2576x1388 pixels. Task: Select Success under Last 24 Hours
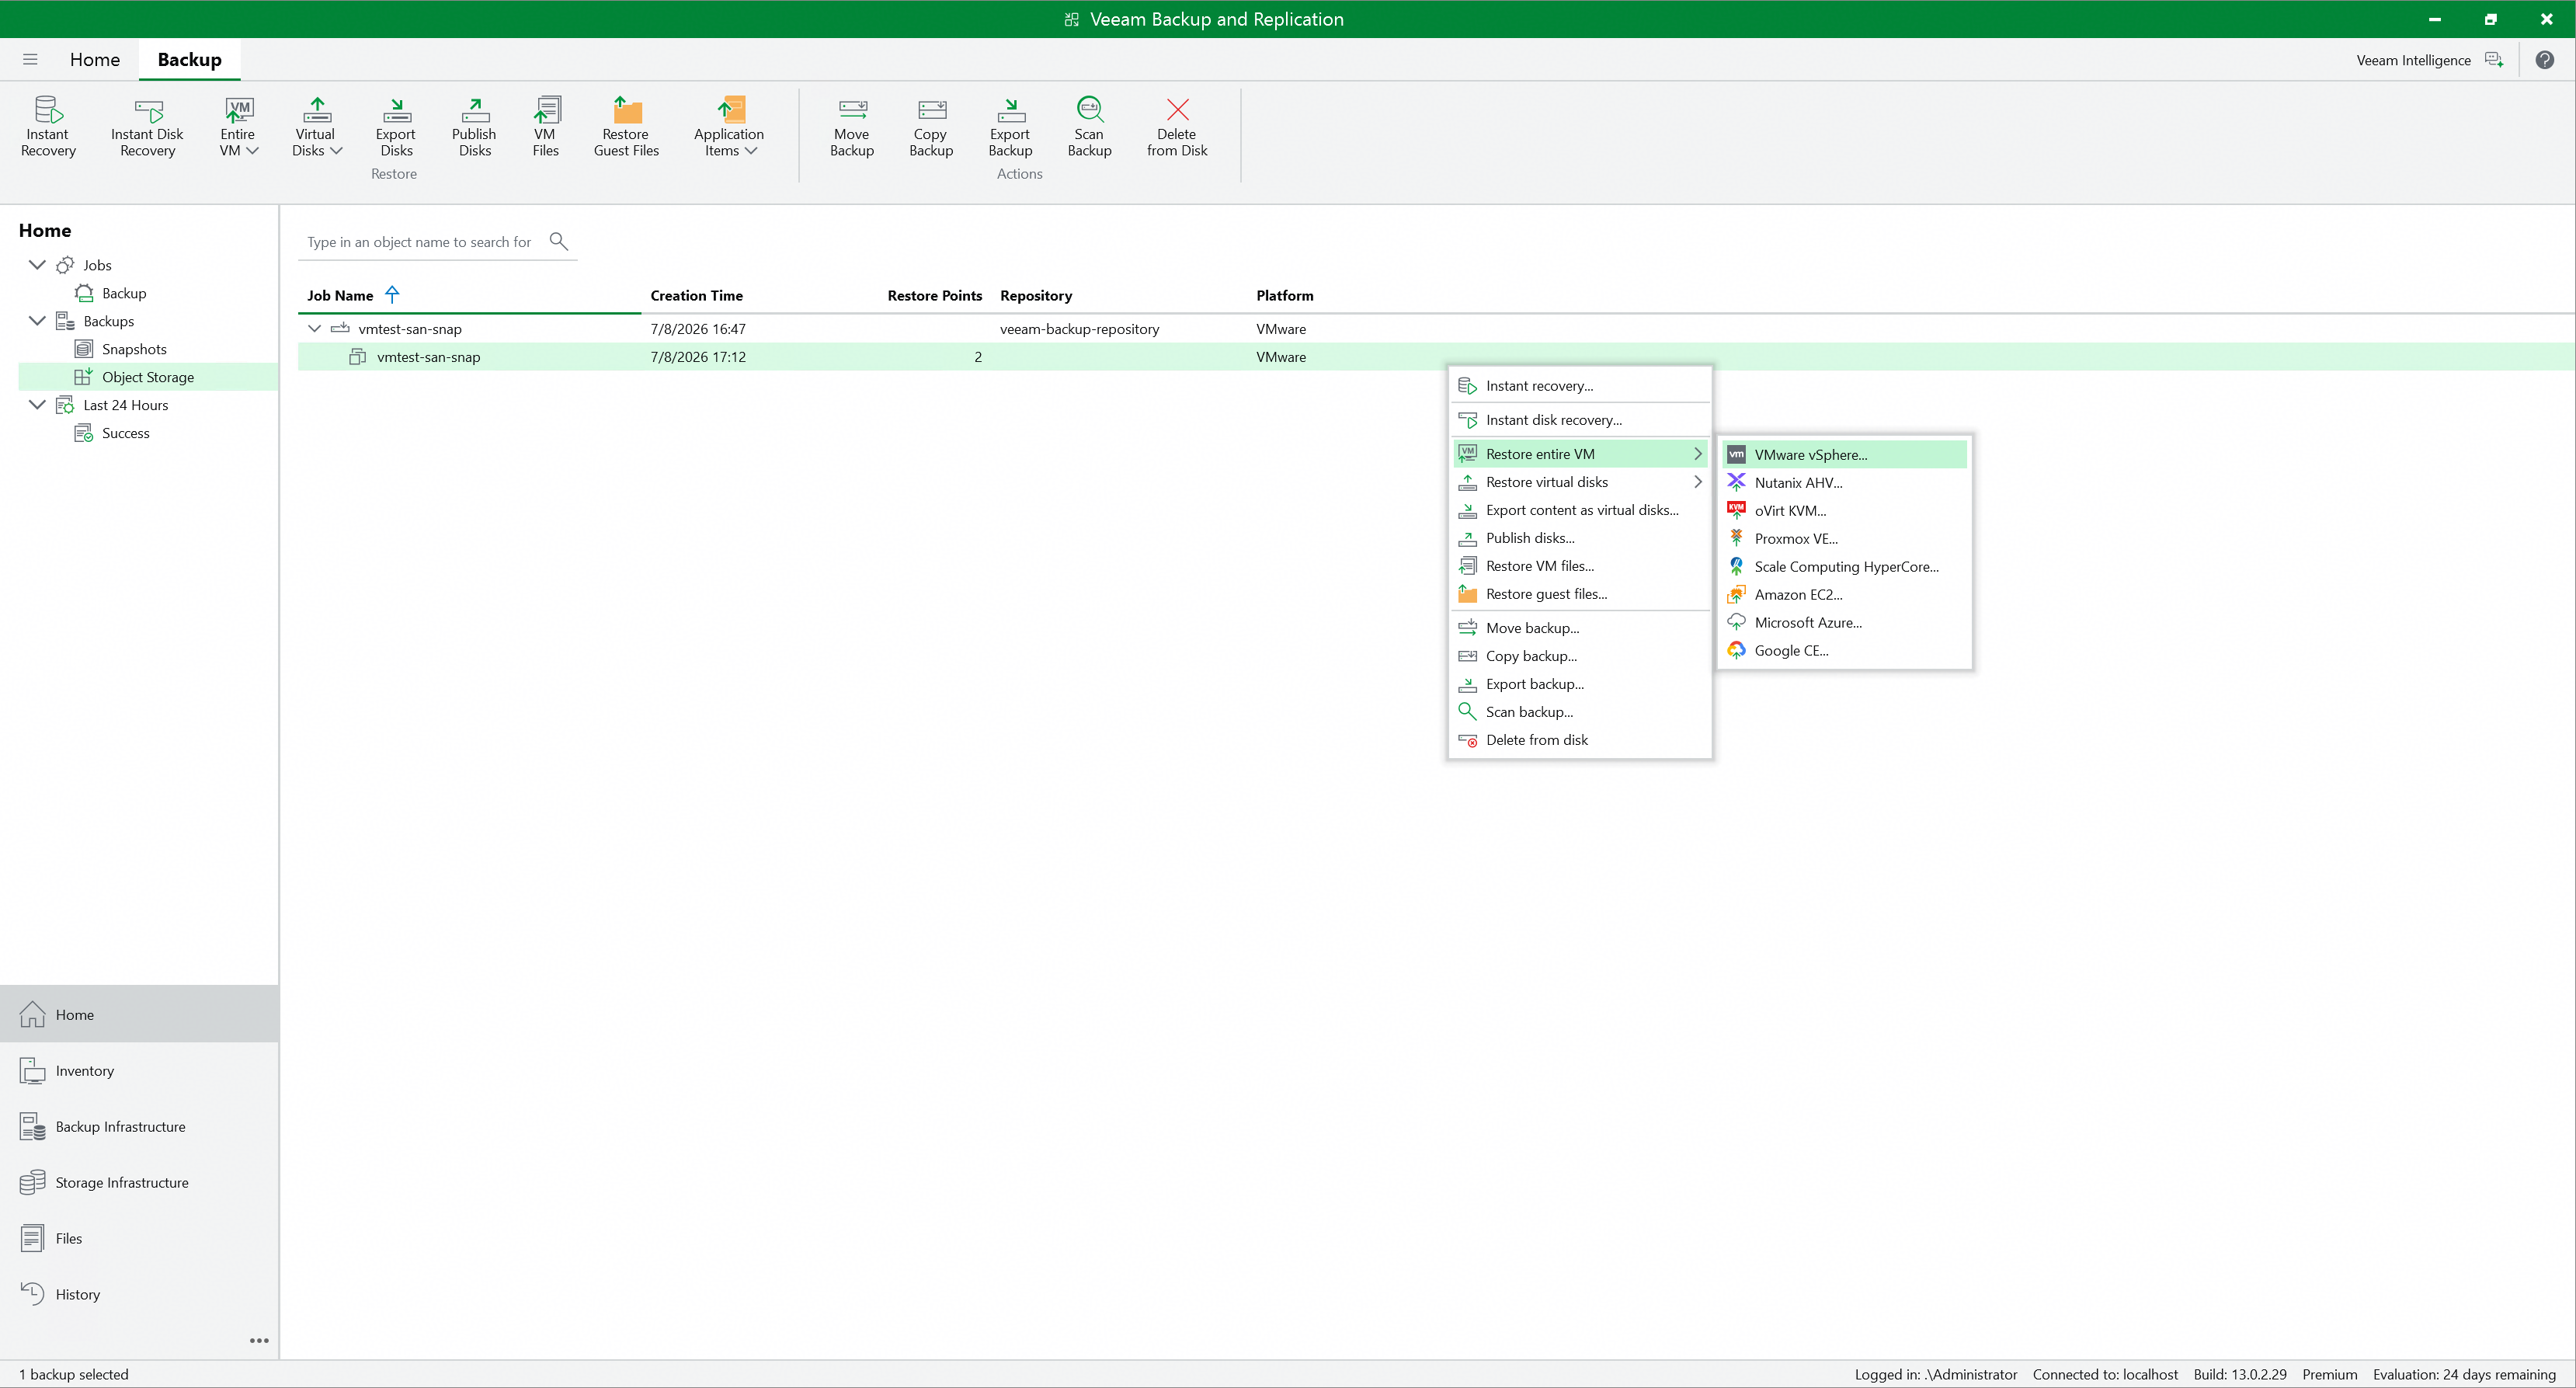[x=125, y=433]
